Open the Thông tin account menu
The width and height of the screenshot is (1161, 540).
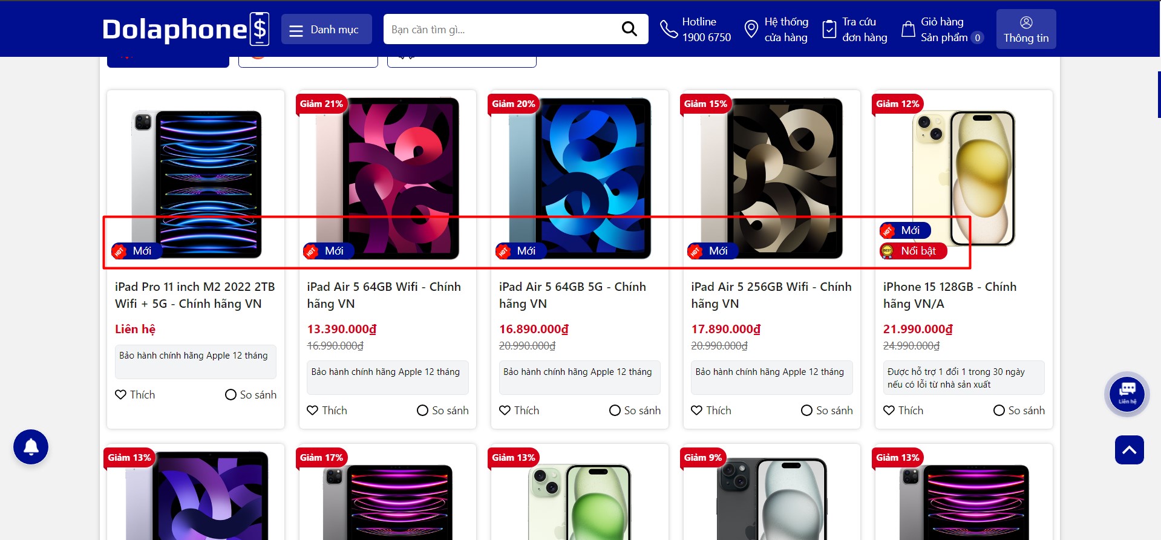(1026, 30)
